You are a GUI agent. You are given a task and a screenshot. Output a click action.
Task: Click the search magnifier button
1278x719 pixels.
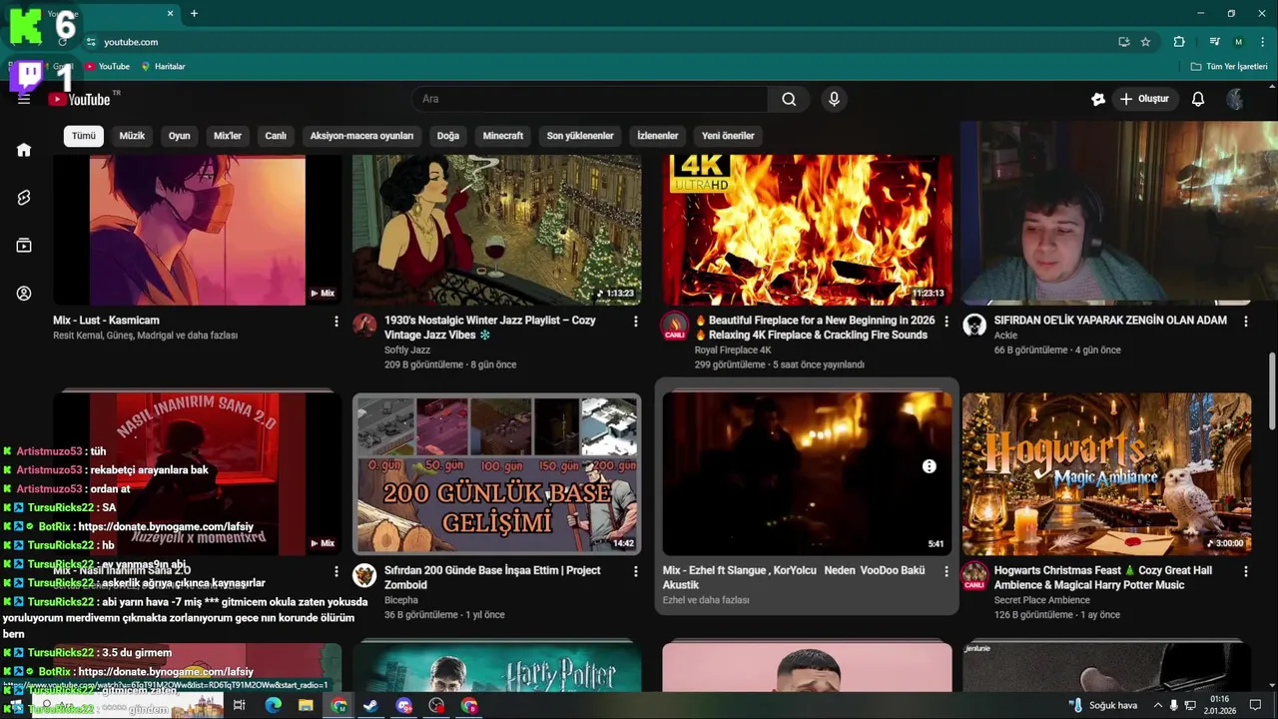789,99
